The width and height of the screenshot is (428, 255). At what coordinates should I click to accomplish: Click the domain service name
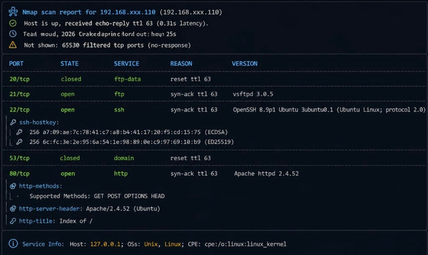click(x=124, y=158)
